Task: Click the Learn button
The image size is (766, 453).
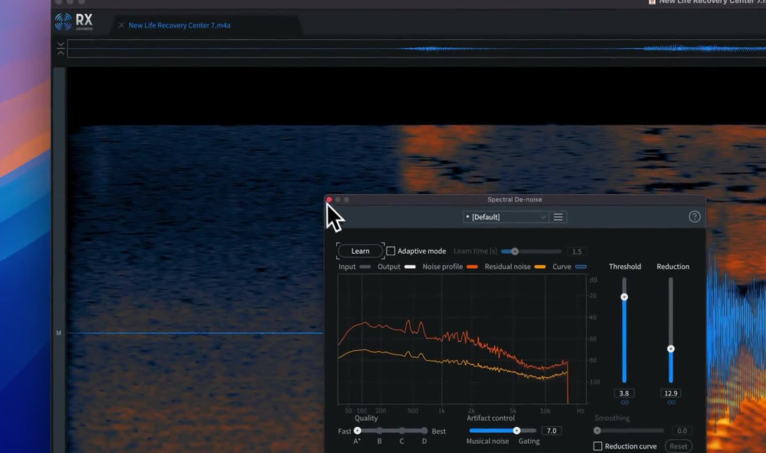Action: (361, 251)
